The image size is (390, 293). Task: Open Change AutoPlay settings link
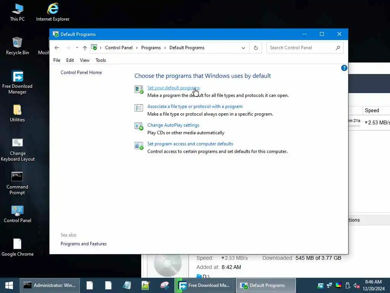click(173, 125)
